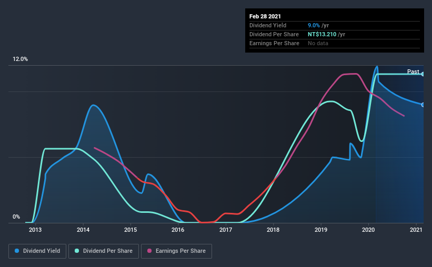Select the 2021 x-axis label
Image resolution: width=432 pixels, height=267 pixels.
point(416,230)
